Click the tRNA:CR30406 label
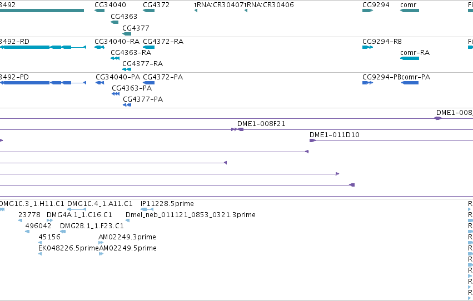Image resolution: width=473 pixels, height=301 pixels. tap(269, 5)
